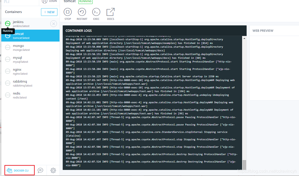The image size is (299, 176).
Task: Click log line 'Undeploying context [/test]'
Action: pyautogui.click(x=147, y=97)
